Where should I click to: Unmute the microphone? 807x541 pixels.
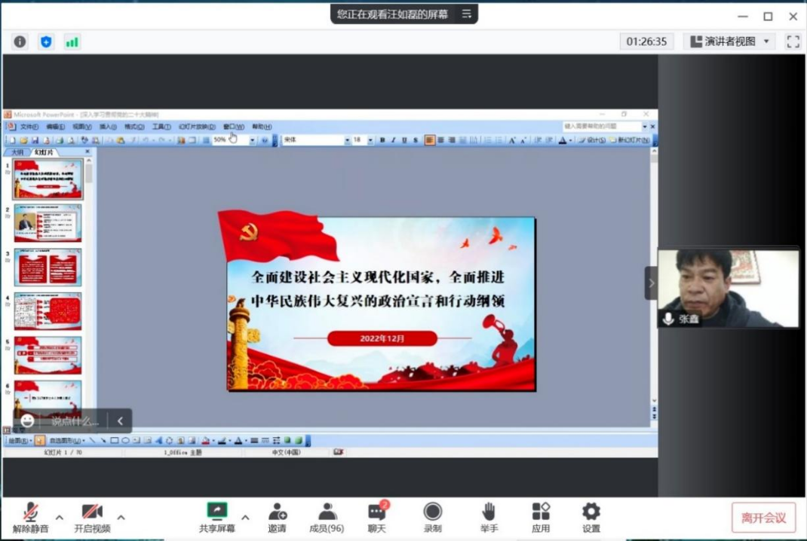(x=30, y=517)
